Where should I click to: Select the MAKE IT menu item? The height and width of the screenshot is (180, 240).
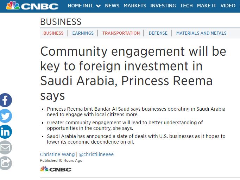point(207,6)
